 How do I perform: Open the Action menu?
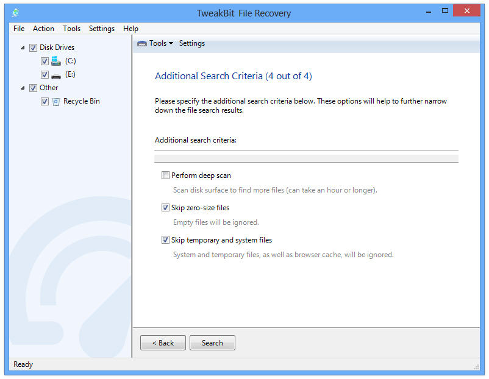(x=44, y=29)
